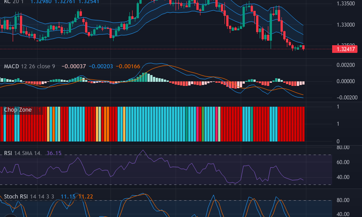Click the Chop Zone 0 axis label
Viewport: 362px width, 217px height.
[338, 142]
